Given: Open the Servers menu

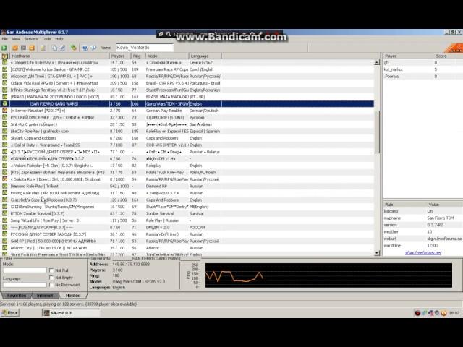Looking at the screenshot, I should 31,39.
